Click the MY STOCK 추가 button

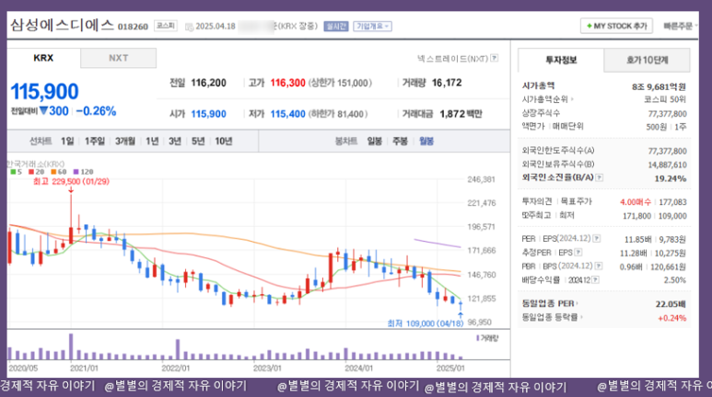click(x=616, y=26)
